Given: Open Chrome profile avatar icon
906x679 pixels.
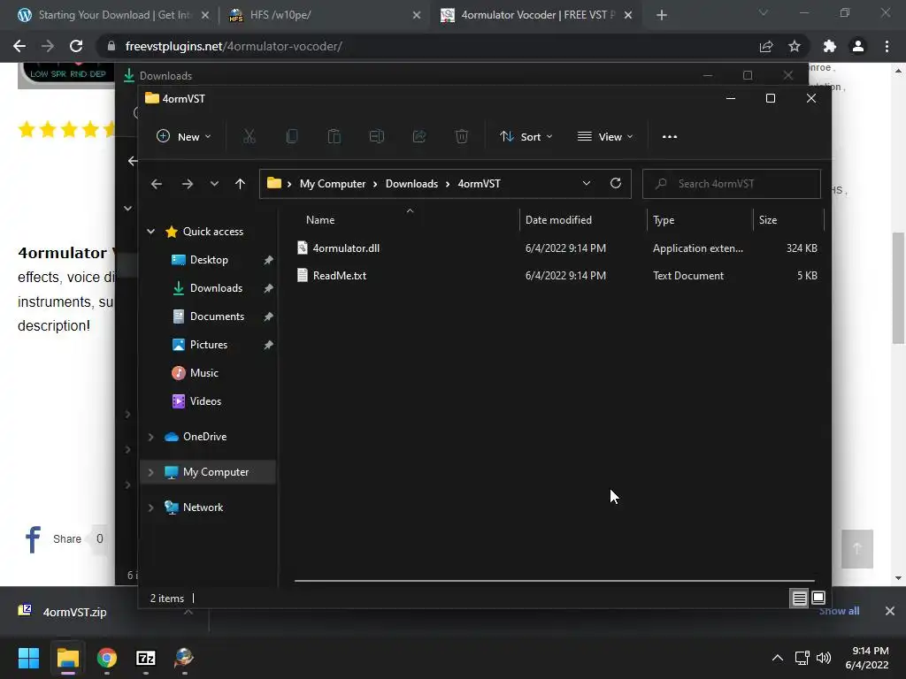Looking at the screenshot, I should [x=858, y=46].
